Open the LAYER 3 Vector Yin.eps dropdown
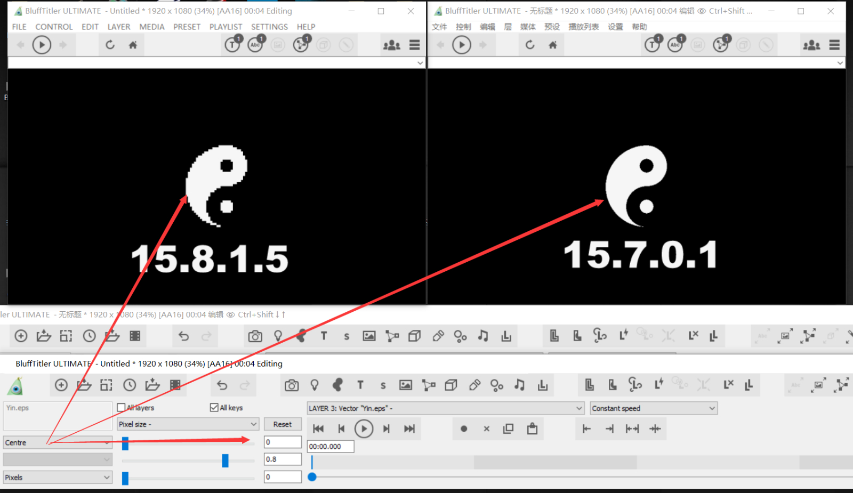 (x=446, y=408)
